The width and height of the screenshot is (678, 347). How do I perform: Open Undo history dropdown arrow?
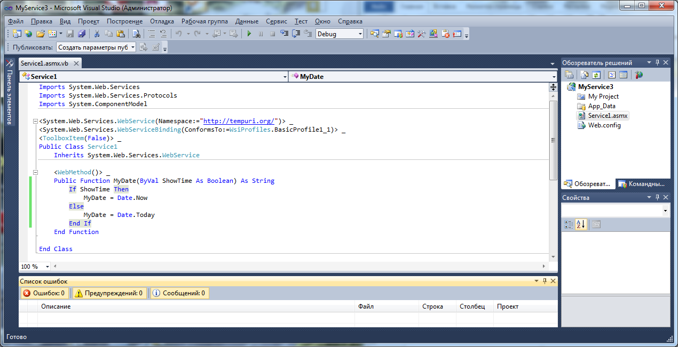coord(188,34)
